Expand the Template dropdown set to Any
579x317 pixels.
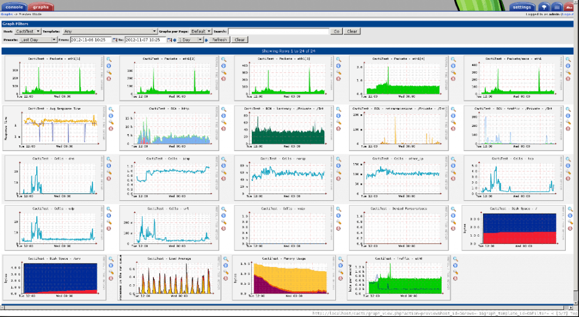click(110, 32)
